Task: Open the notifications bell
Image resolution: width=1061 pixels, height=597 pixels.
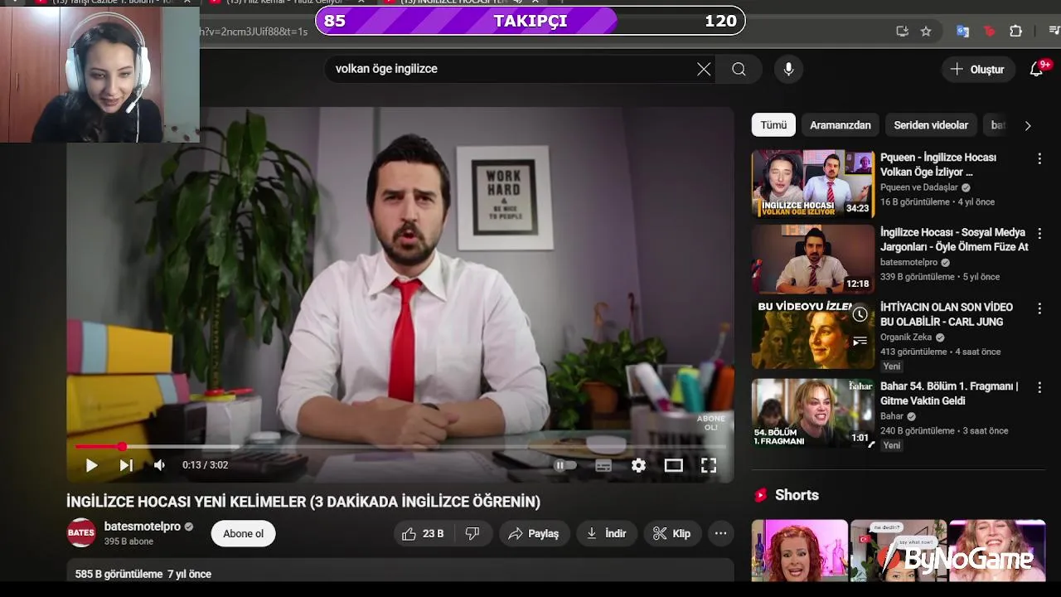Action: (1036, 69)
